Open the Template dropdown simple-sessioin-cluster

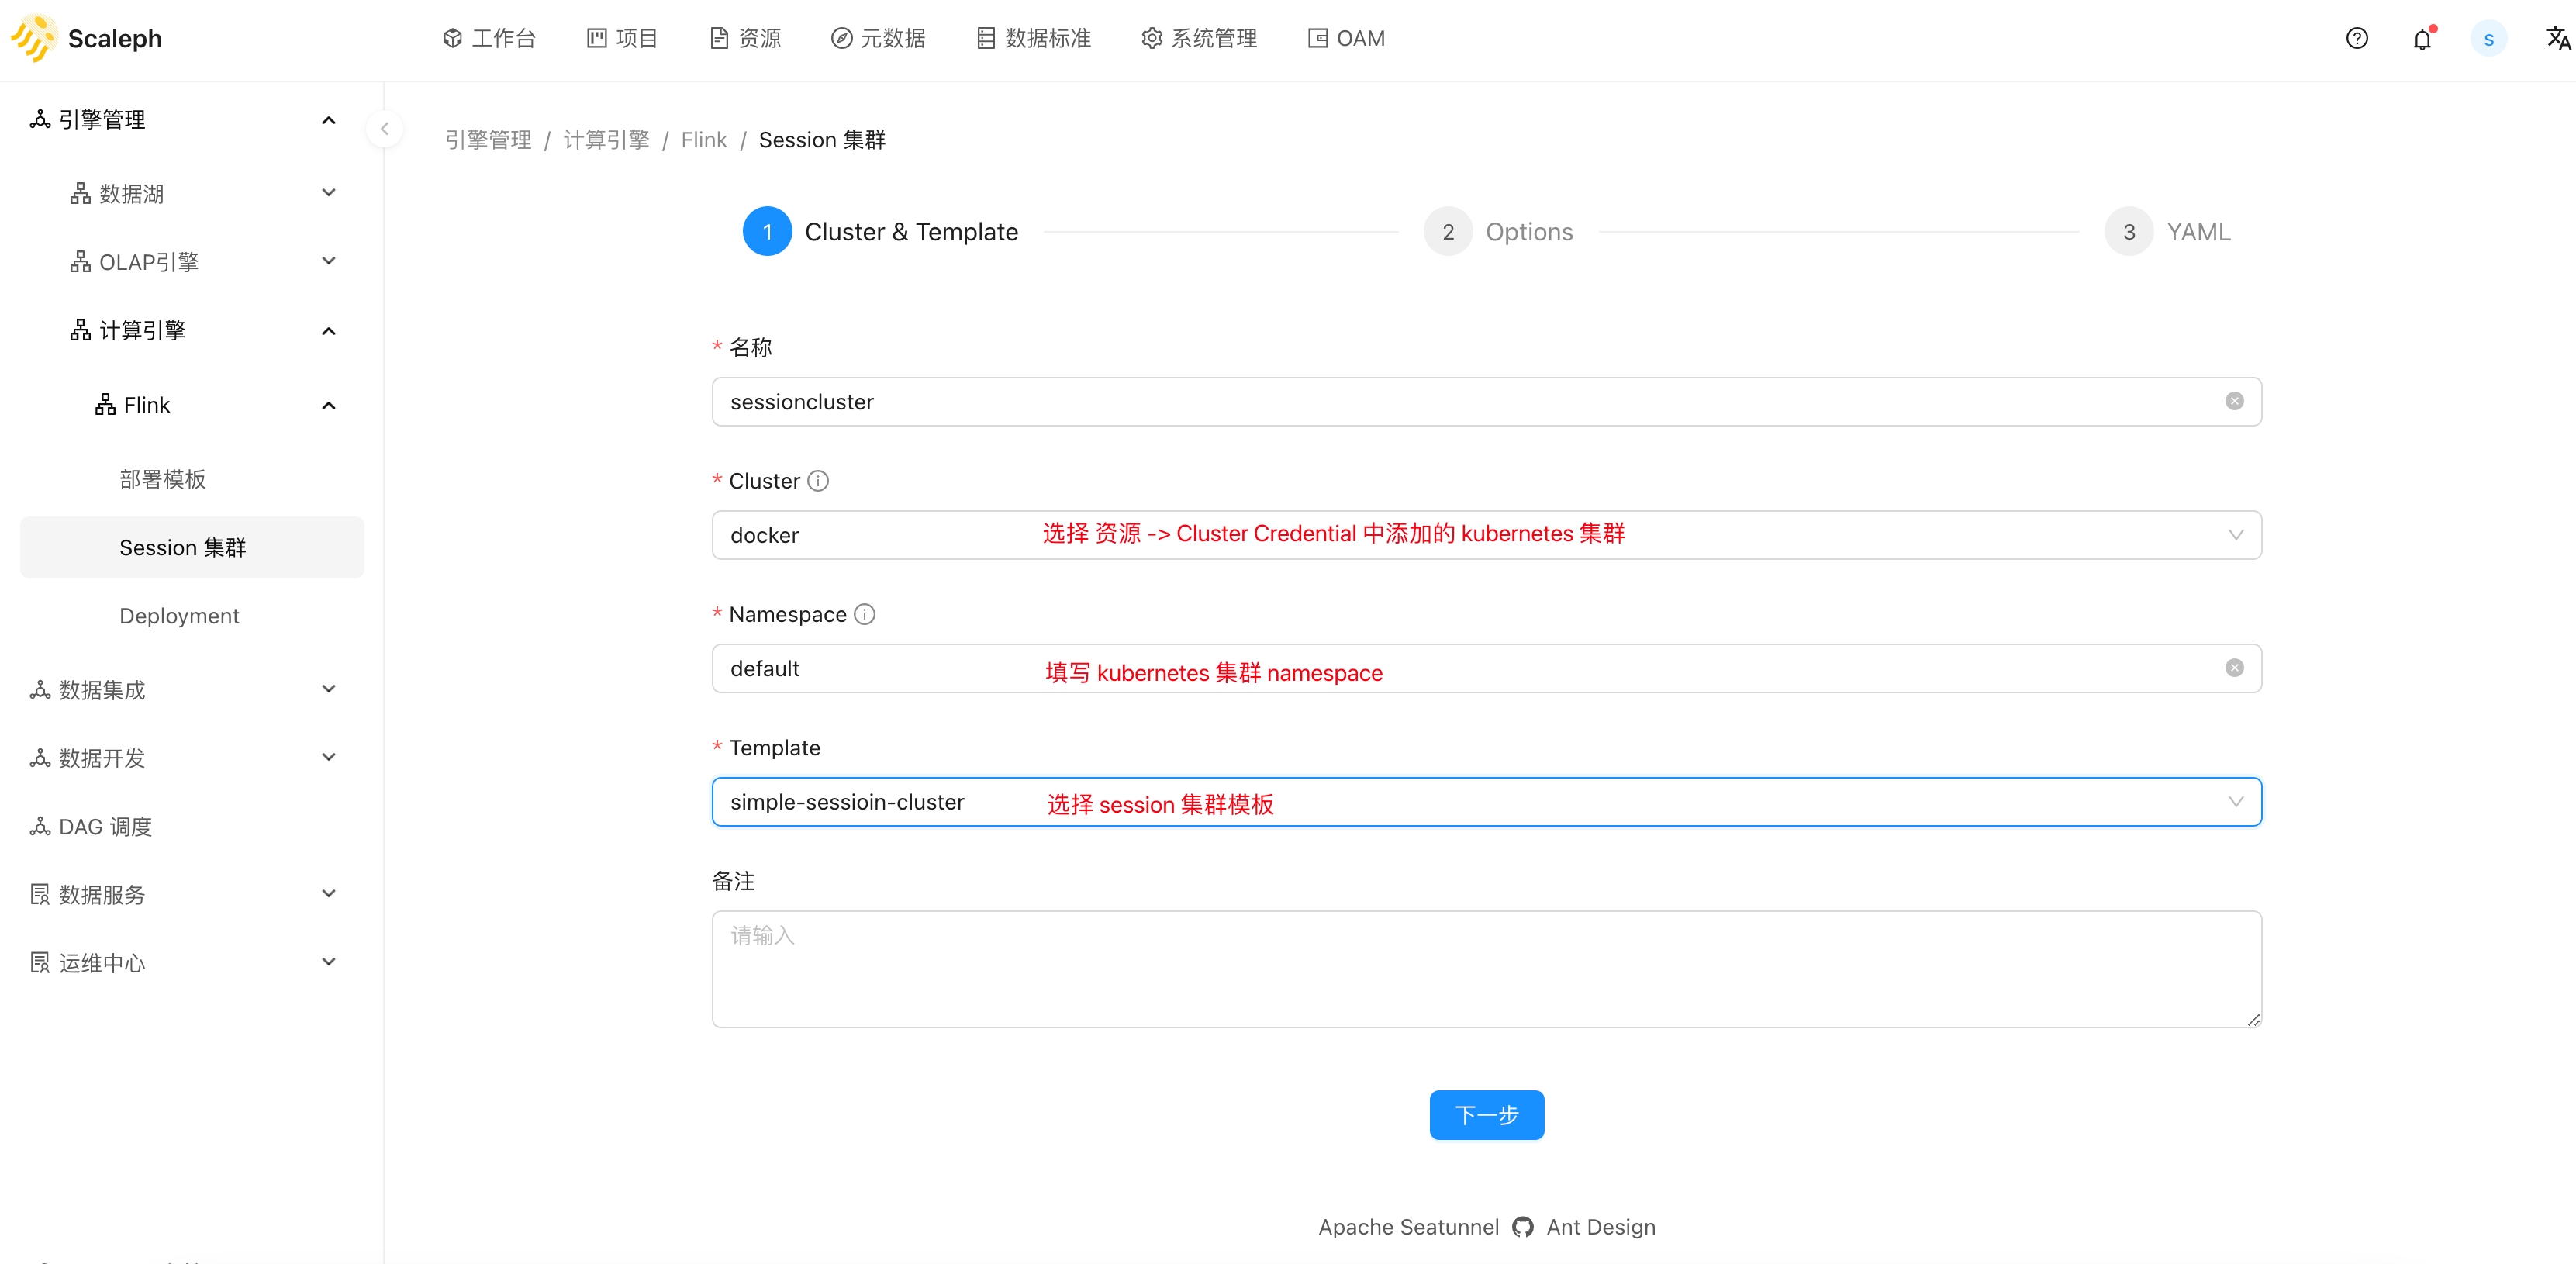(x=1486, y=802)
